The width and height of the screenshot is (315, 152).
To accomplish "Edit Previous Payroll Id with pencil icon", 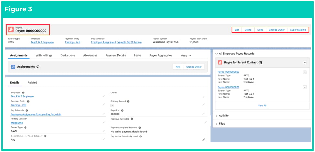I will pyautogui.click(x=205, y=122).
